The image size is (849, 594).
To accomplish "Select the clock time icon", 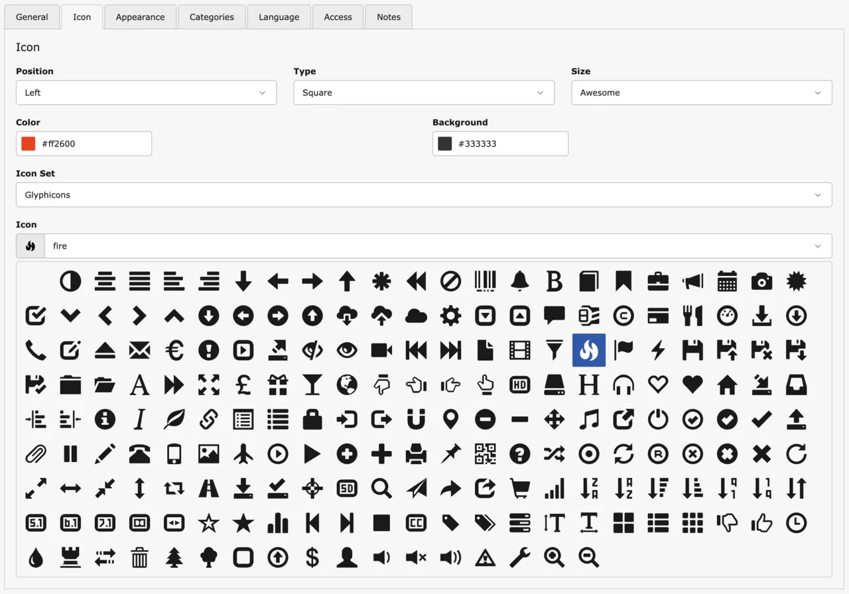I will (796, 523).
